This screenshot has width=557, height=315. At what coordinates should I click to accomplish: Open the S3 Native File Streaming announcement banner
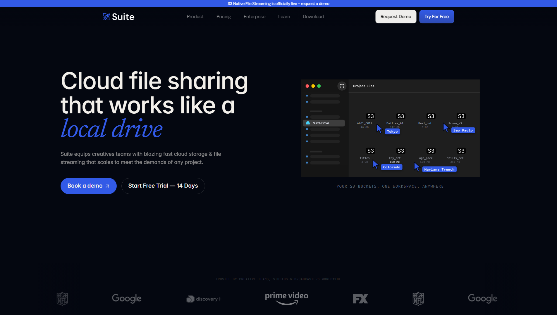pyautogui.click(x=278, y=4)
